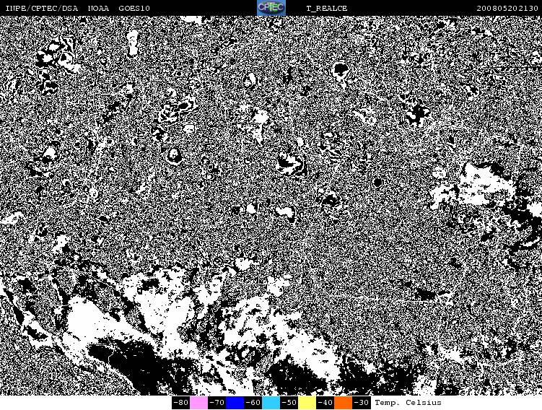The height and width of the screenshot is (410, 542).
Task: Click the CPTEC logo in header
Action: tap(271, 8)
